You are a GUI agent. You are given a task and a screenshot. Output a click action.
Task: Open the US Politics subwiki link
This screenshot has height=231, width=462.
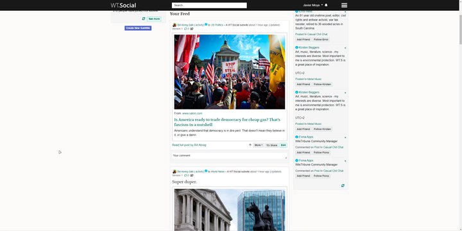(217, 25)
